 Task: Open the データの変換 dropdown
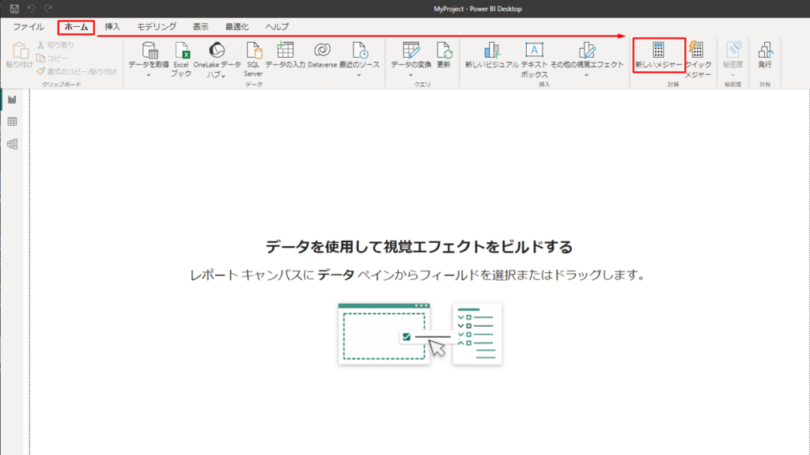410,75
